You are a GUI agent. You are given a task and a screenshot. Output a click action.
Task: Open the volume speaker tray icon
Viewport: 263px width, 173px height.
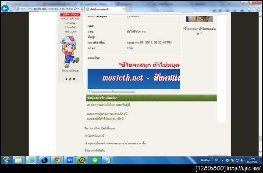[x=242, y=160]
